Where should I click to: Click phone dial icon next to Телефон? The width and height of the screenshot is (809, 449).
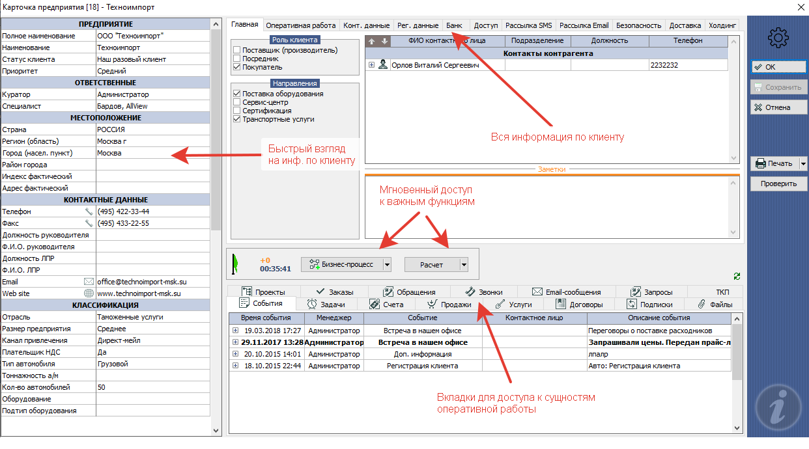coord(89,212)
